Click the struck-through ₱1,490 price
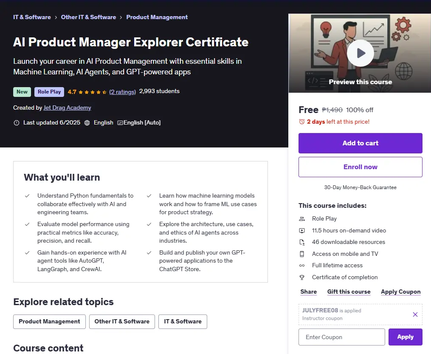 [x=332, y=110]
